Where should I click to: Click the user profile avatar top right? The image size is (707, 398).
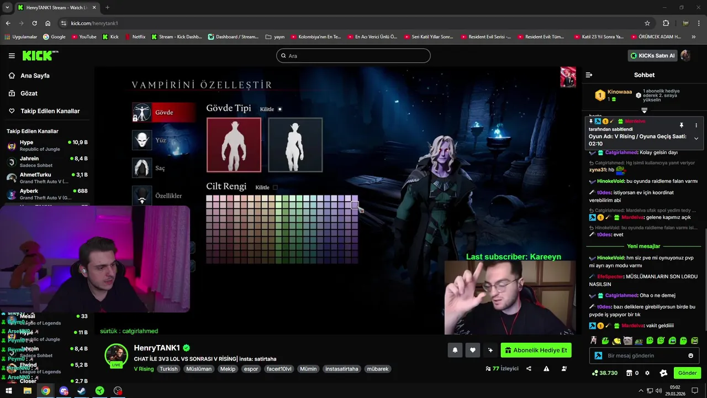[685, 55]
